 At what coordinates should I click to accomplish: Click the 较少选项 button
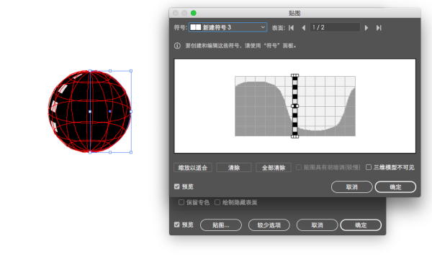[x=269, y=225]
